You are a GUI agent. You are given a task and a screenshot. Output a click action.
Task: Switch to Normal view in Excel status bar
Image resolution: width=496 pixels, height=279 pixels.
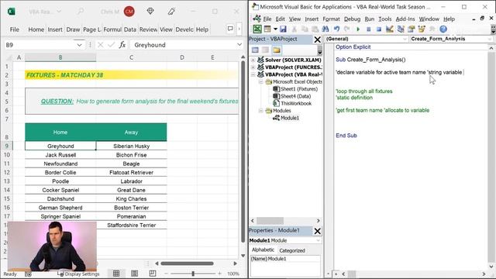[x=116, y=274]
